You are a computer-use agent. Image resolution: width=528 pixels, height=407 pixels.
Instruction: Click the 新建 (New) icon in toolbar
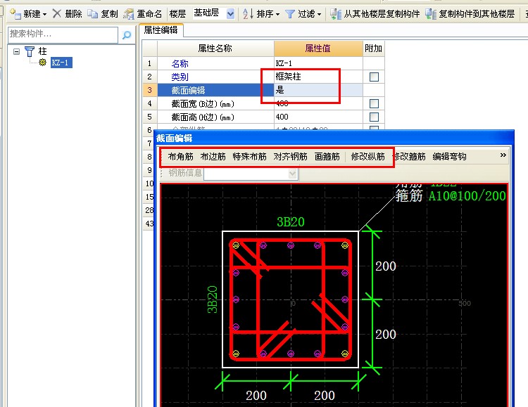15,14
